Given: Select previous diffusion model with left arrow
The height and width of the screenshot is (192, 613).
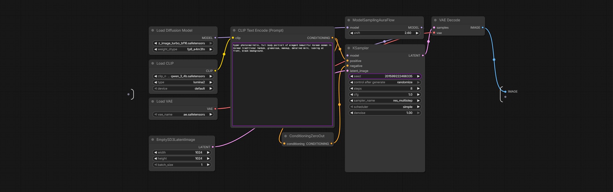Looking at the screenshot, I should 155,43.
